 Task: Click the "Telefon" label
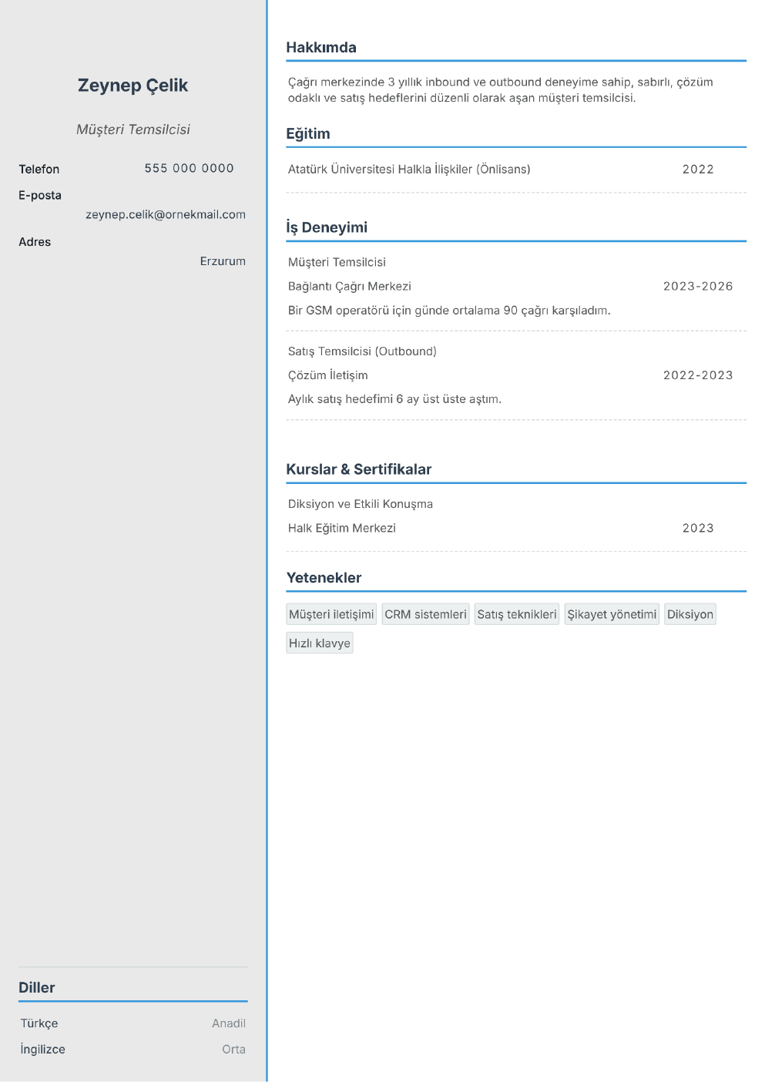[x=39, y=170]
